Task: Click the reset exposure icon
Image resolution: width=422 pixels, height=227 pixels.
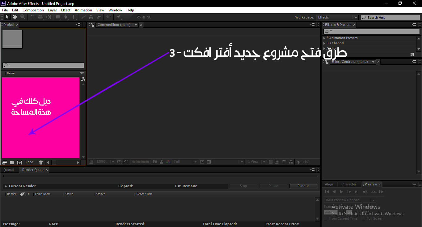Action: [298, 162]
